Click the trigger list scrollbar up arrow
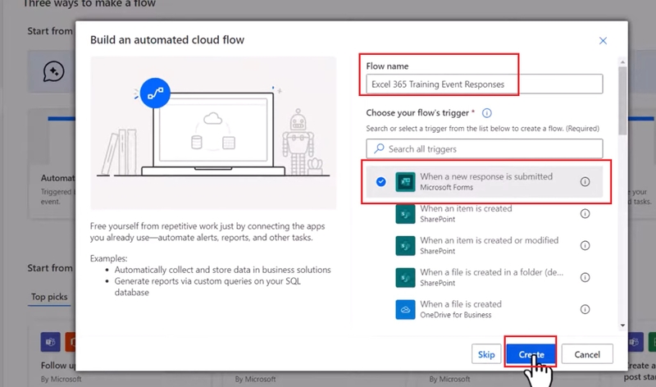The width and height of the screenshot is (656, 387). pyautogui.click(x=622, y=62)
